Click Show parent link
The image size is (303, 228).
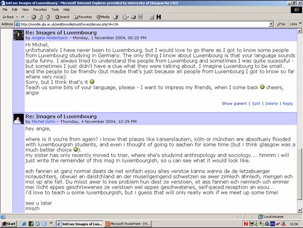[x=234, y=104]
